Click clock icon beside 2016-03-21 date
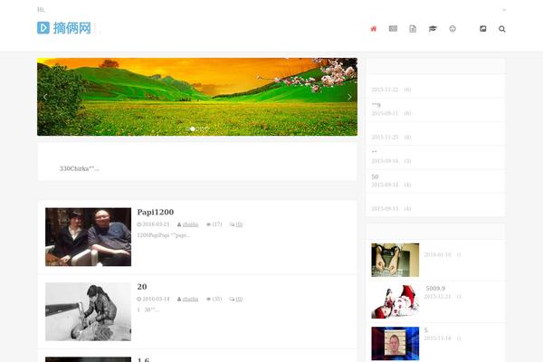The height and width of the screenshot is (362, 543). pyautogui.click(x=139, y=224)
